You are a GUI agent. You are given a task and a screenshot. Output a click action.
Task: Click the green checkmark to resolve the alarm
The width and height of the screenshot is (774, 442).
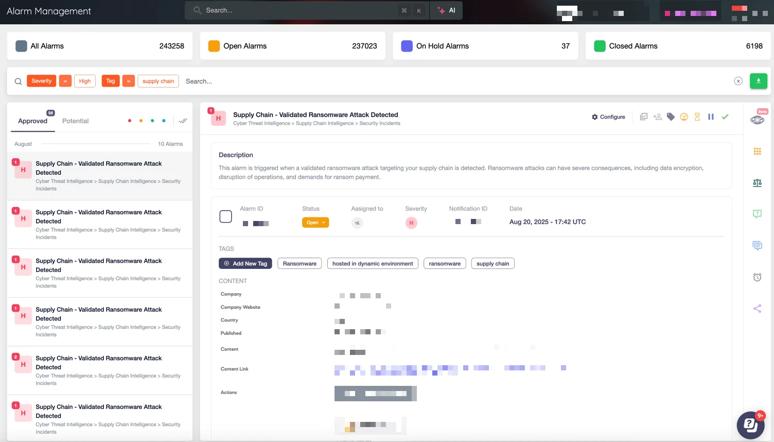(x=725, y=117)
